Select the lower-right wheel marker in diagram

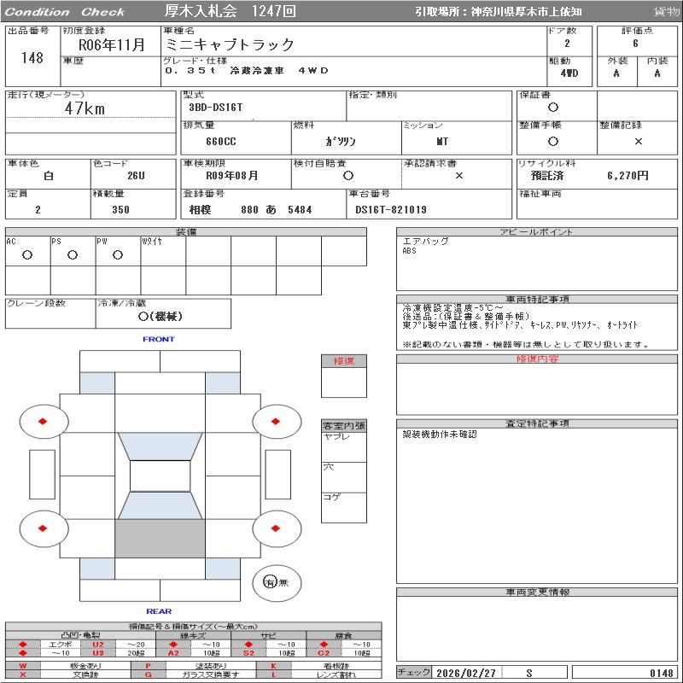[277, 528]
